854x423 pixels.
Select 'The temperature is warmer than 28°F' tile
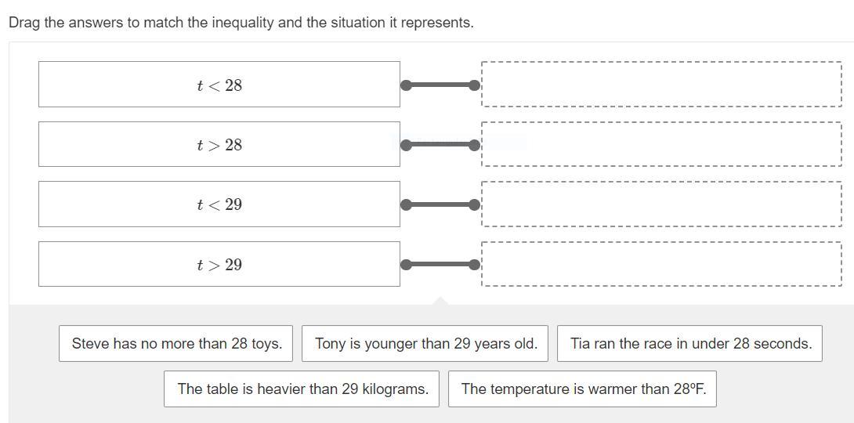click(x=582, y=389)
